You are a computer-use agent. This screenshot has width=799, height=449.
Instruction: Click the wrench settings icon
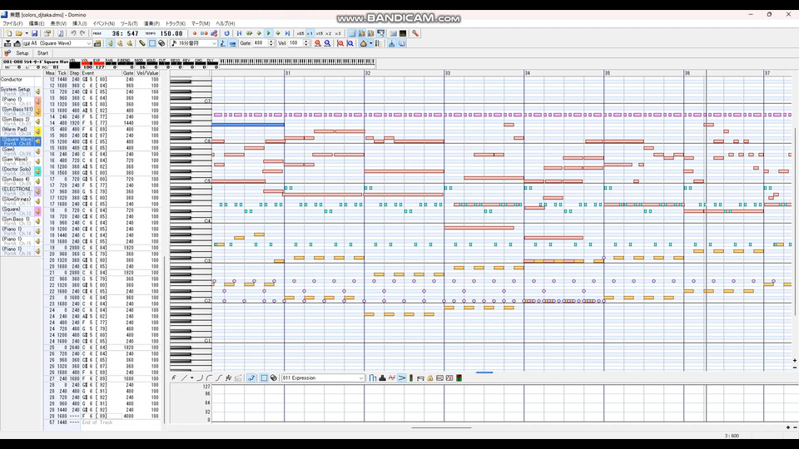point(415,33)
